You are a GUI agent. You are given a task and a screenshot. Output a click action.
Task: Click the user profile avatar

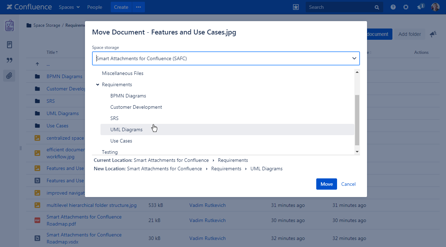(x=435, y=7)
